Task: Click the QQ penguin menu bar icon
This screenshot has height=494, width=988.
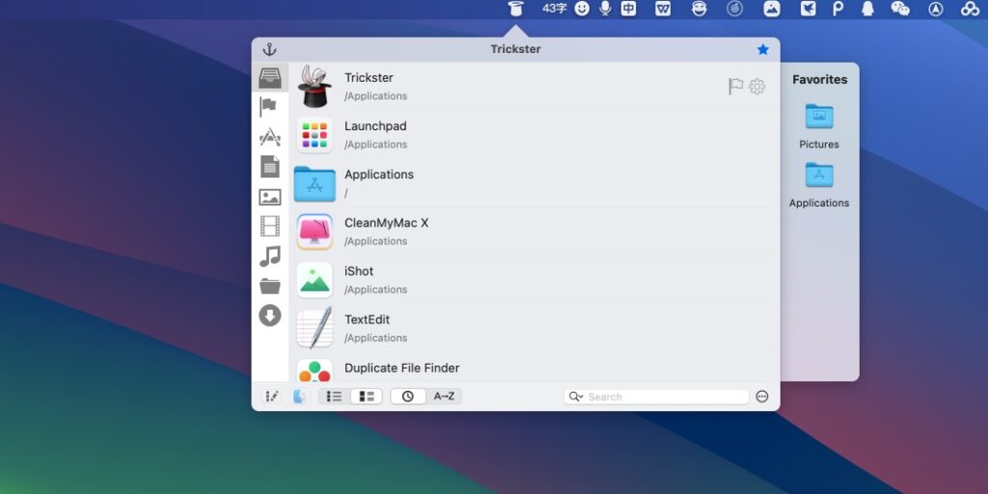Action: coord(867,9)
